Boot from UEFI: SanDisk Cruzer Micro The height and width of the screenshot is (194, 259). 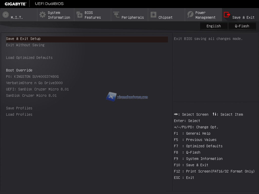37,89
